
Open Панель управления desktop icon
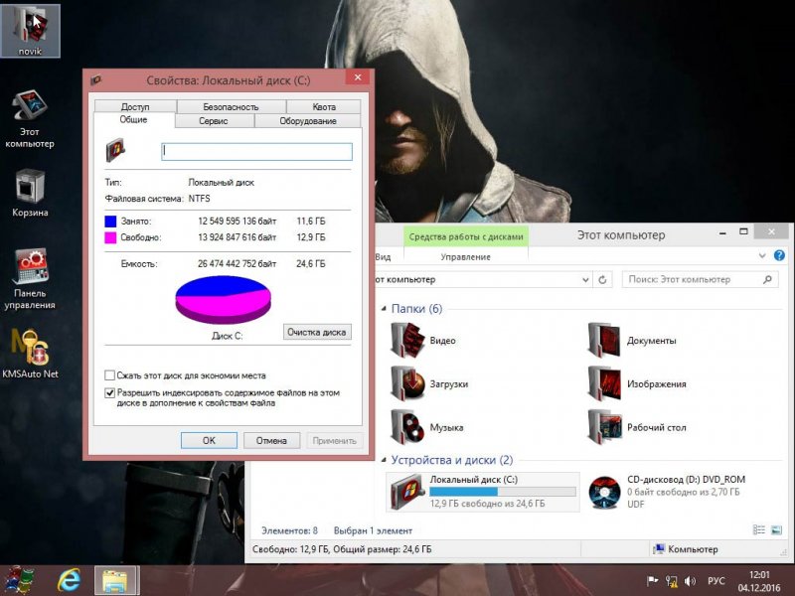30,279
